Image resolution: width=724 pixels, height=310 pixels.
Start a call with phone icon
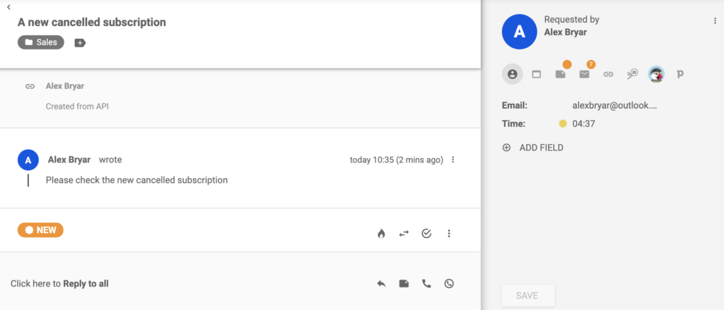(426, 284)
